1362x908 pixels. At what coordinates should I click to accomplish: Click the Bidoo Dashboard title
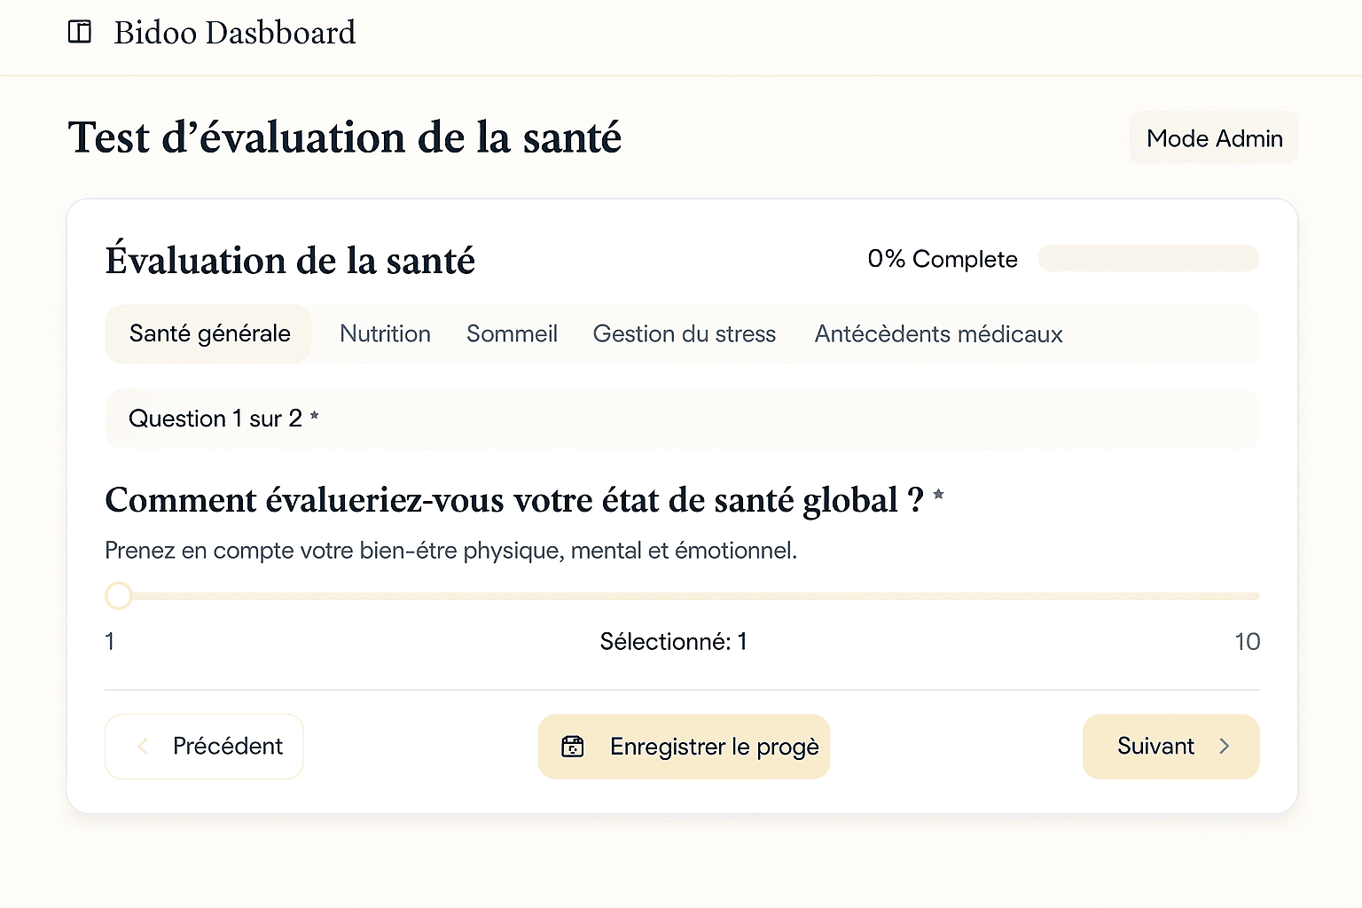pos(235,33)
